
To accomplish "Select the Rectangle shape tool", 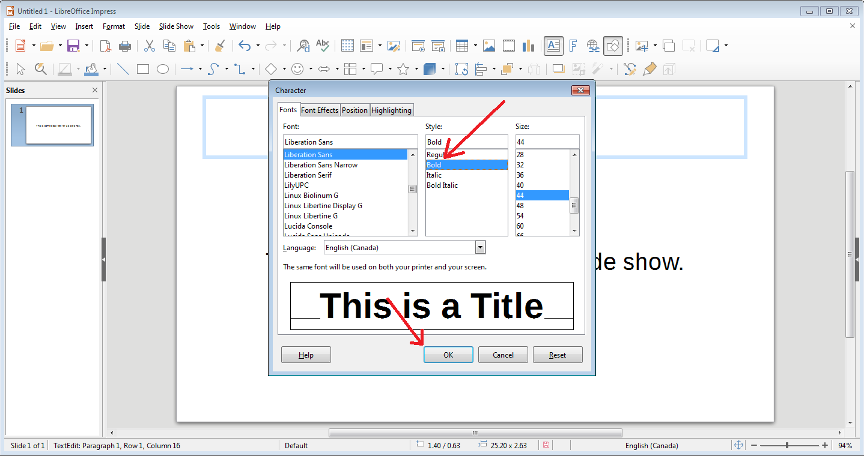I will 143,69.
